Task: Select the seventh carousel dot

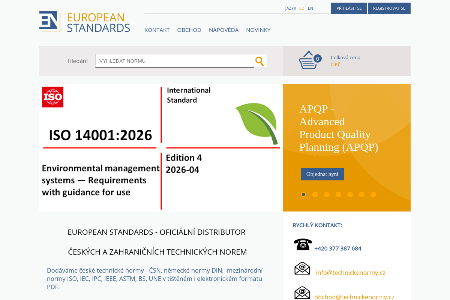Action: pyautogui.click(x=373, y=194)
